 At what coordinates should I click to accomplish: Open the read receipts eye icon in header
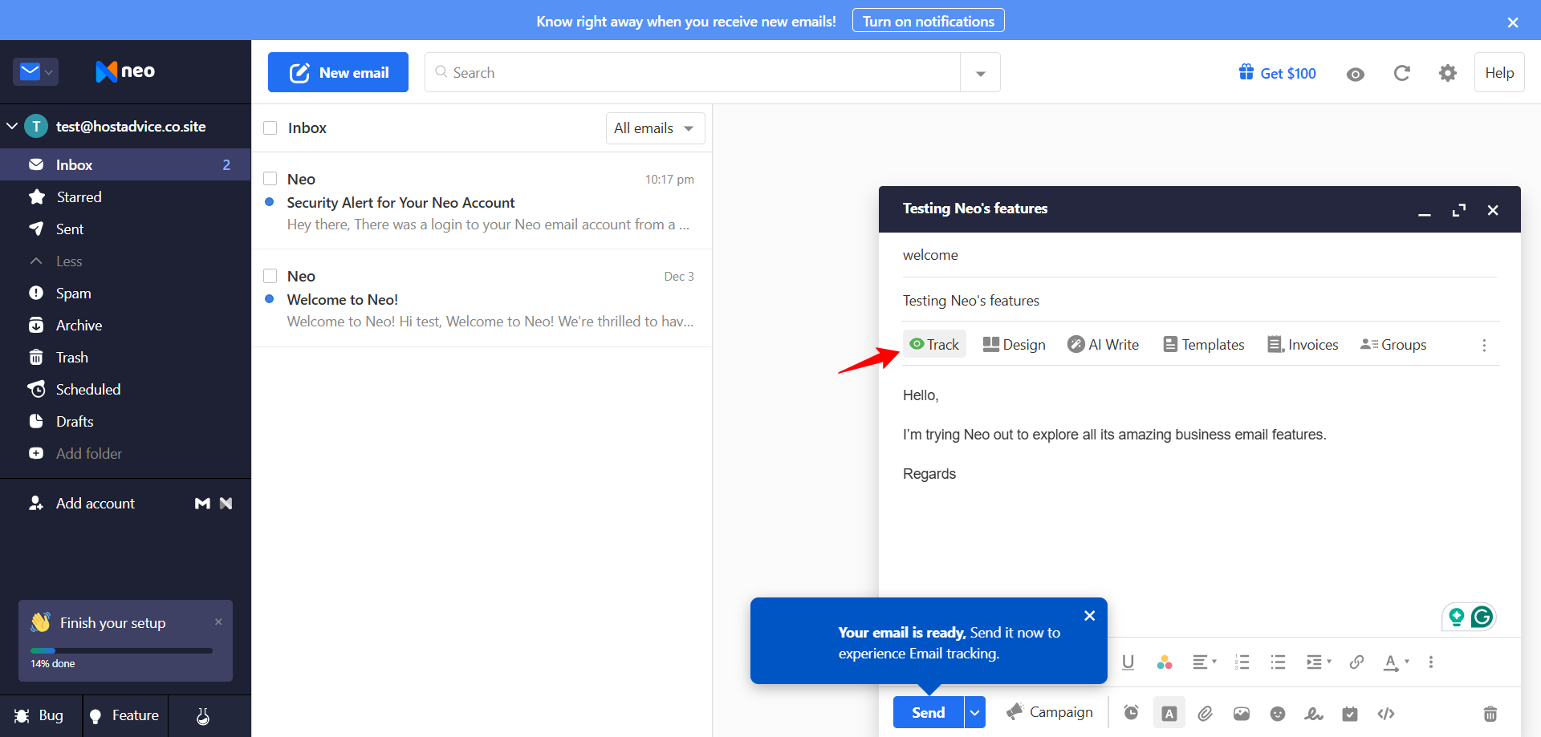click(1356, 74)
